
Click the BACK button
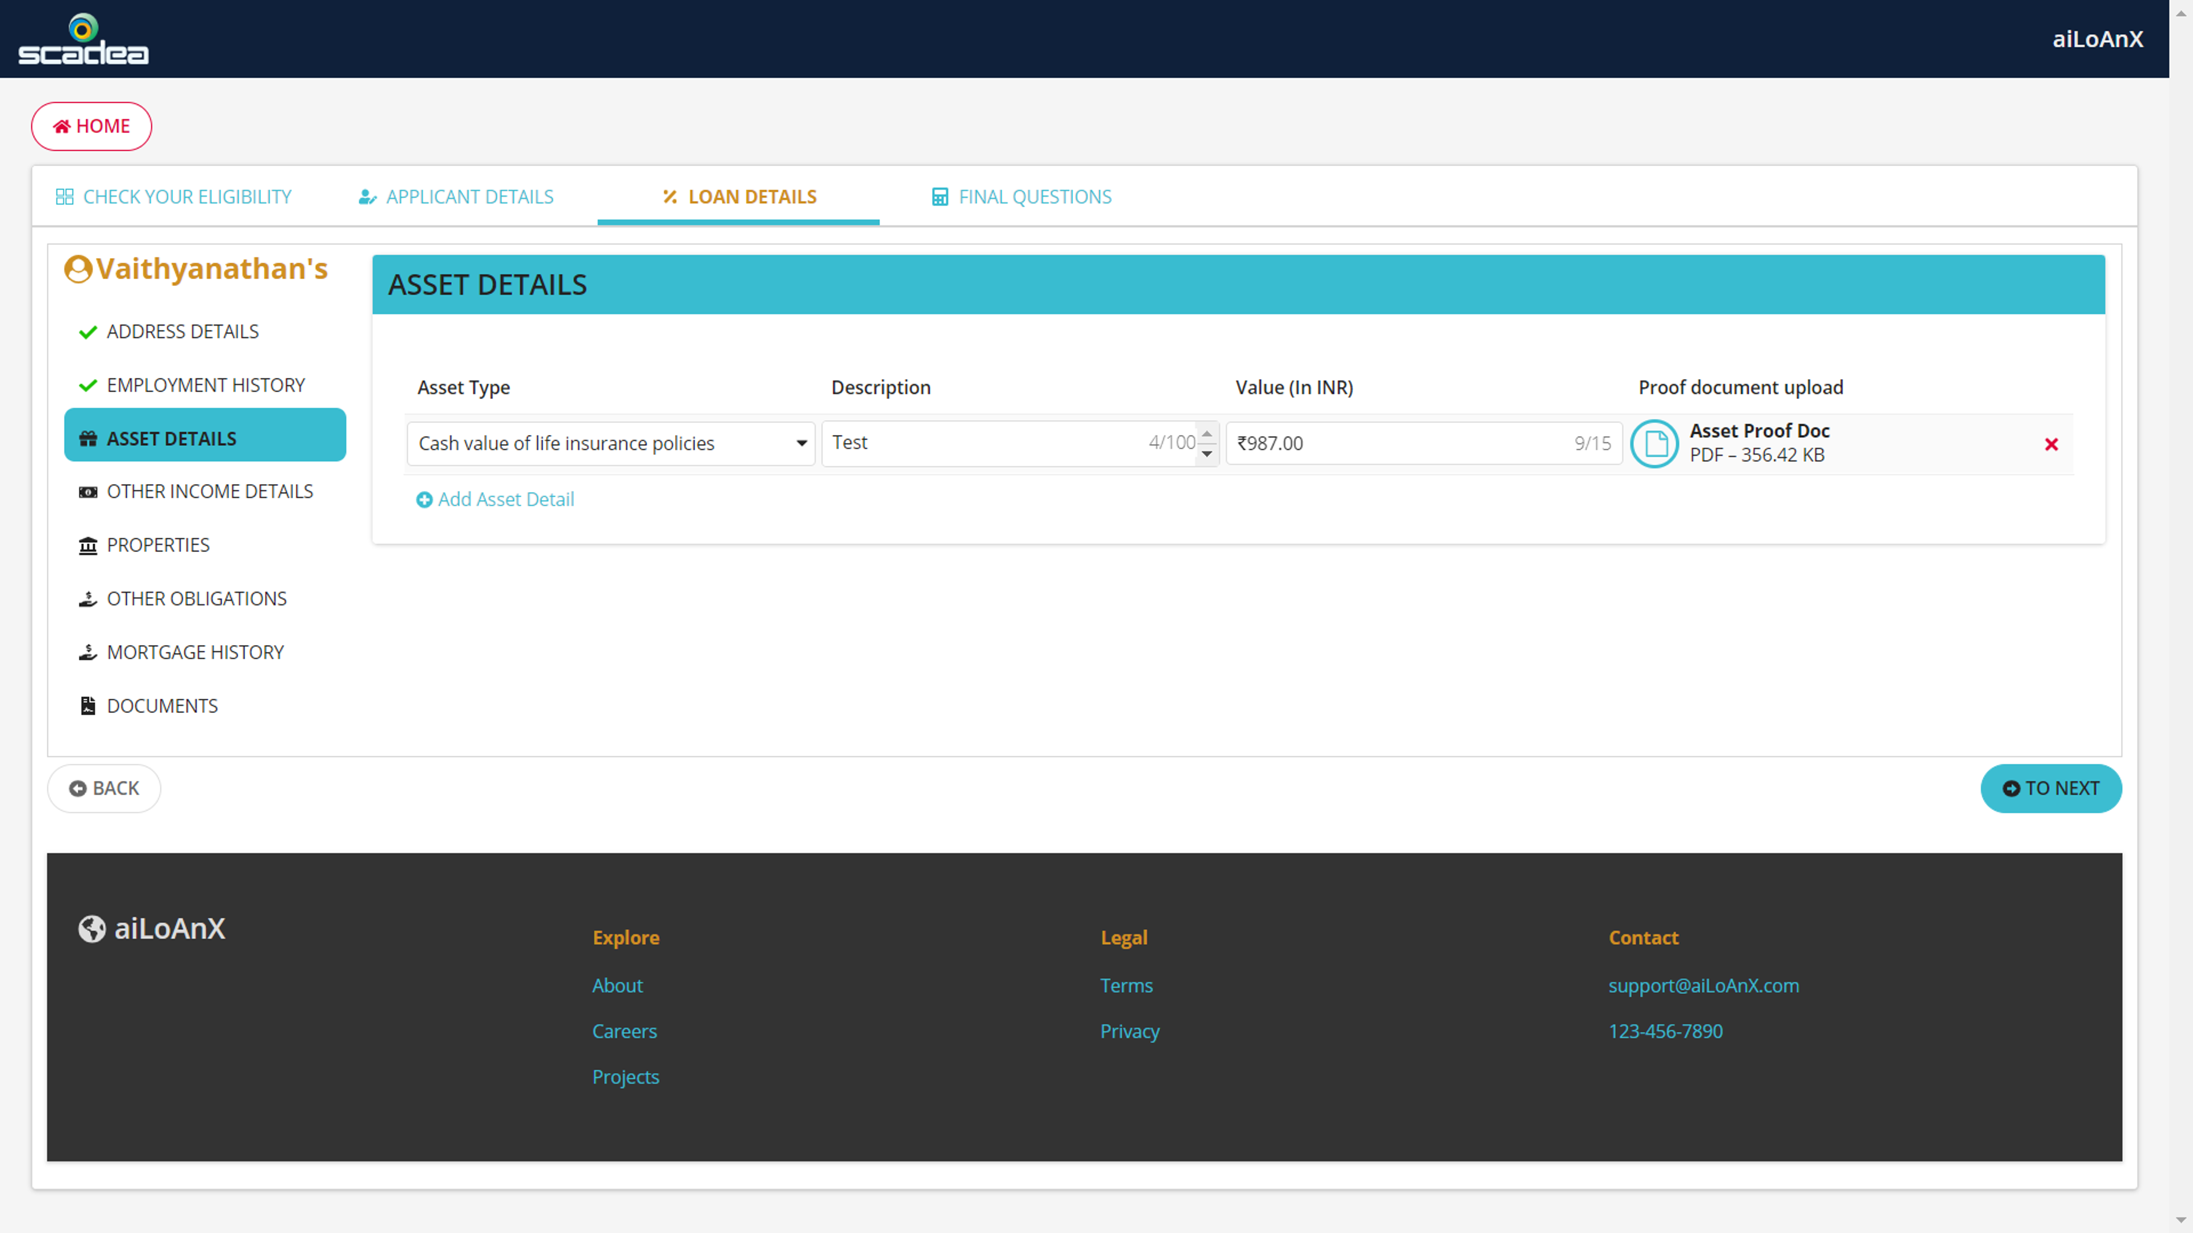[104, 788]
